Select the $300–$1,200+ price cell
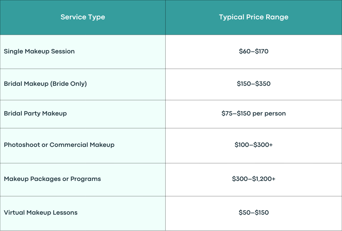Image resolution: width=342 pixels, height=231 pixels. click(x=254, y=180)
